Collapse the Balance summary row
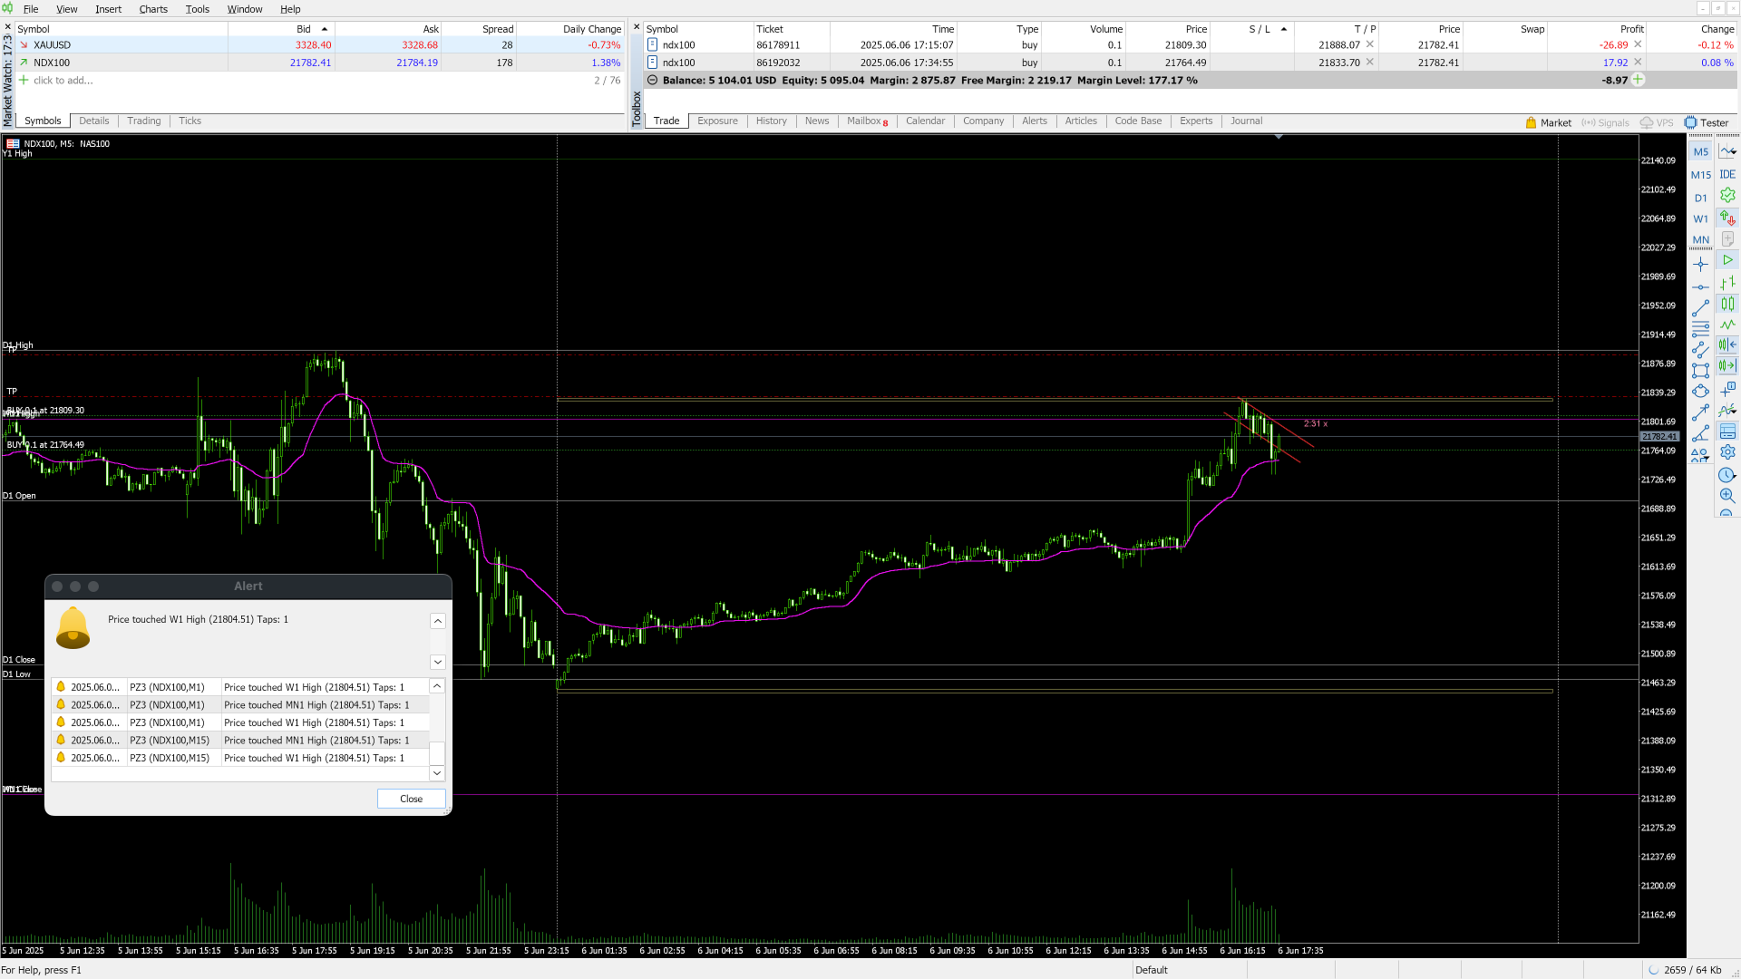The height and width of the screenshot is (979, 1741). tap(652, 80)
